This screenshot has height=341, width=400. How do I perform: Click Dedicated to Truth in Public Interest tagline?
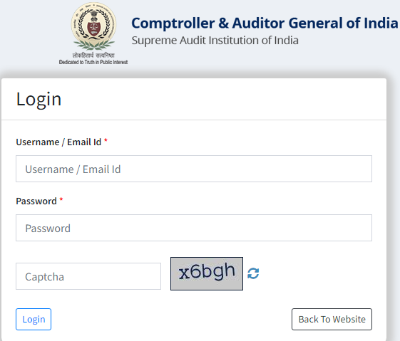tap(93, 62)
